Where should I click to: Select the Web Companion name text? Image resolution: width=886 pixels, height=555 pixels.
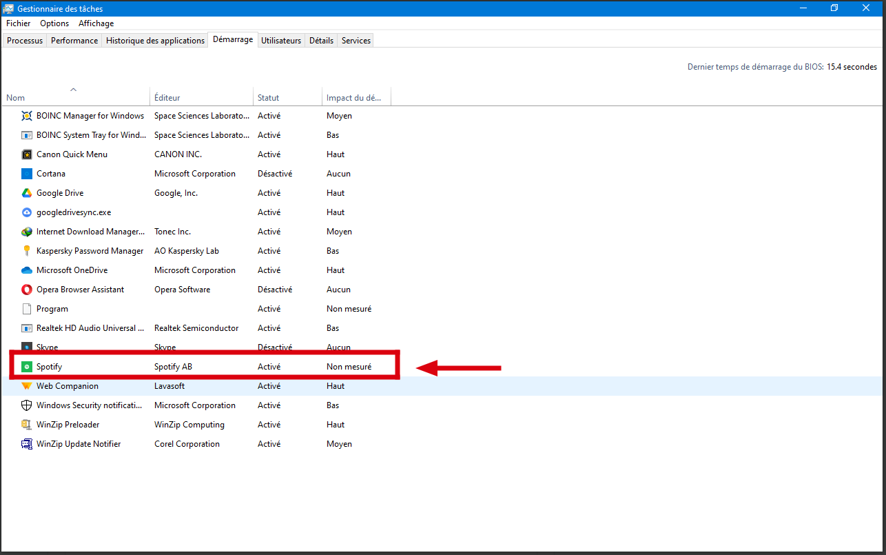tap(68, 386)
